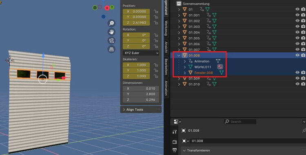Toggle camera view icon in viewport
The image size is (306, 155).
click(x=111, y=41)
